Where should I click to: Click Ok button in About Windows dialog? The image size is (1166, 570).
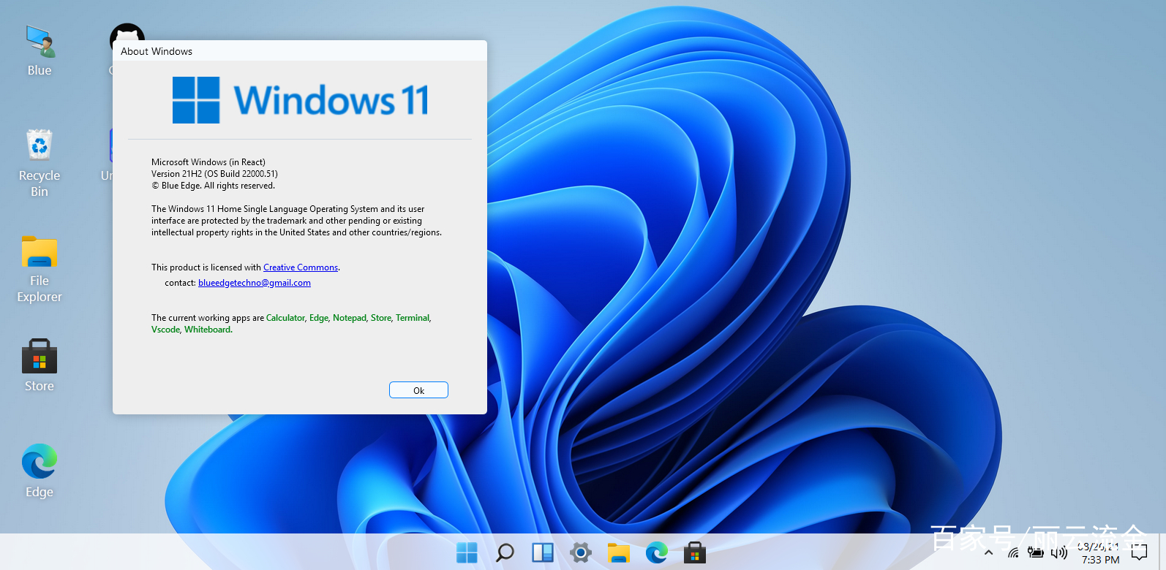(418, 390)
